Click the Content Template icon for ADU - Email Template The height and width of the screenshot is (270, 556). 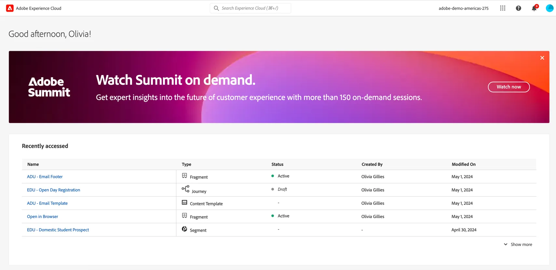[184, 202]
